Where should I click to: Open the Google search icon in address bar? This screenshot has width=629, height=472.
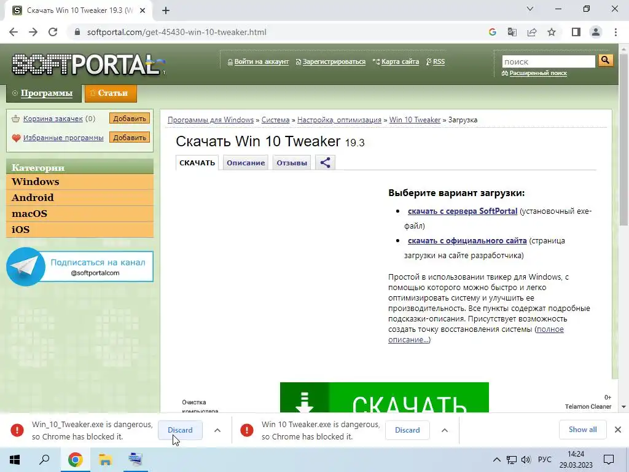[x=492, y=32]
